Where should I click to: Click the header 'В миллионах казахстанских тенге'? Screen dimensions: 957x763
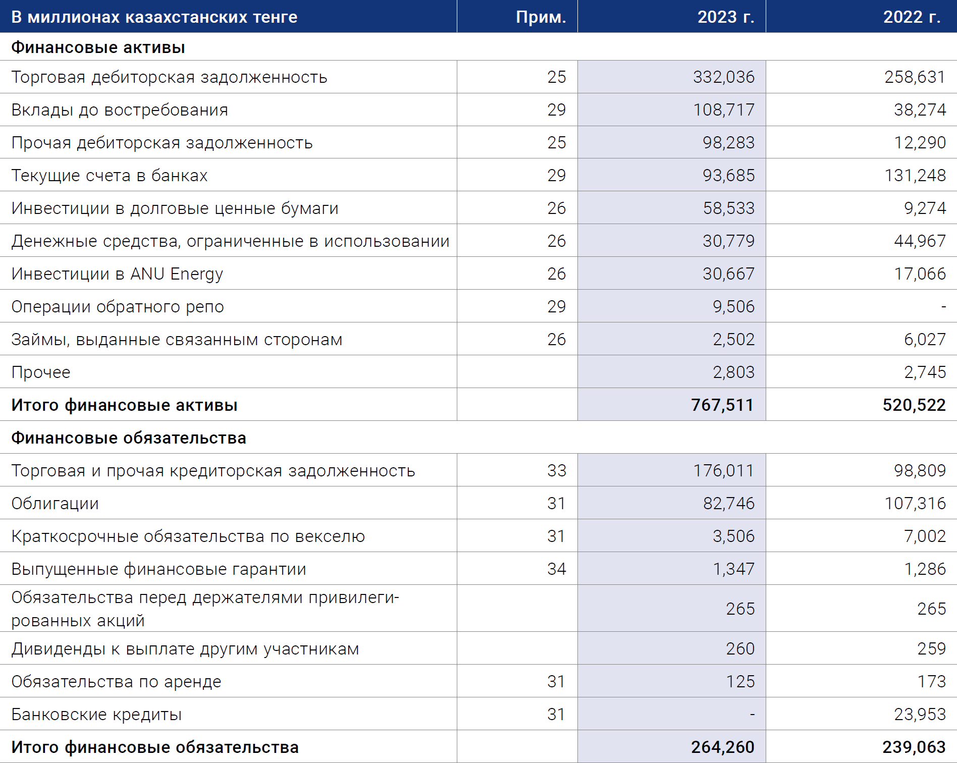tap(154, 17)
